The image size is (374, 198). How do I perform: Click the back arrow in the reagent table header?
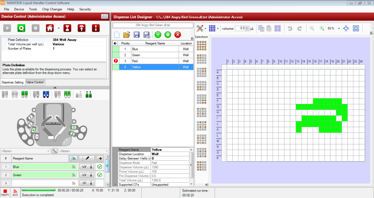[115, 43]
